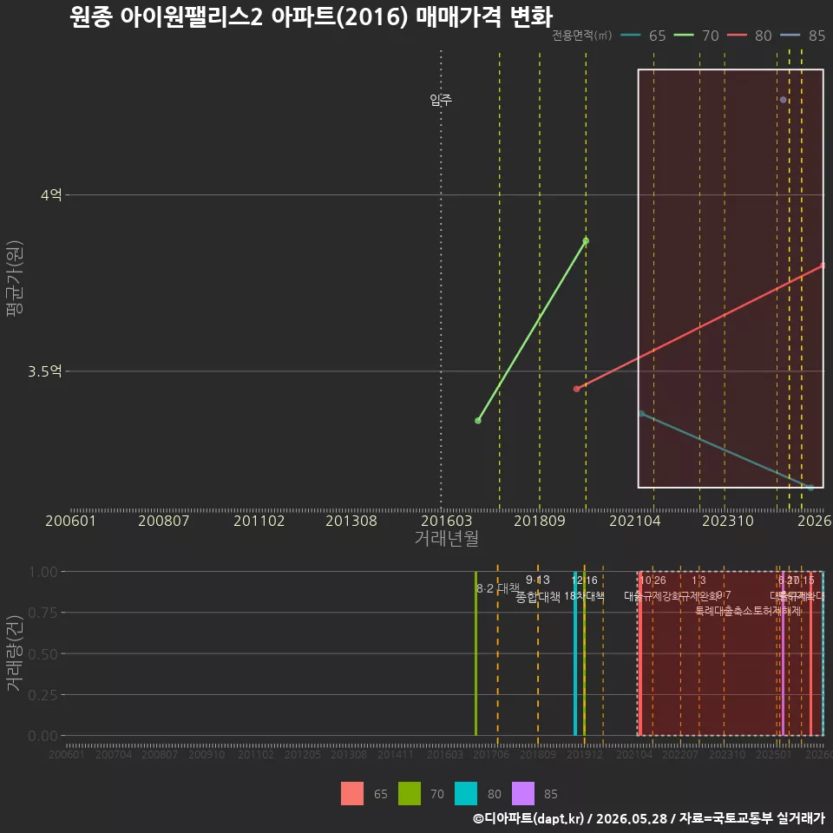833x833 pixels.
Task: Click the 70 line key in top legend
Action: (684, 36)
